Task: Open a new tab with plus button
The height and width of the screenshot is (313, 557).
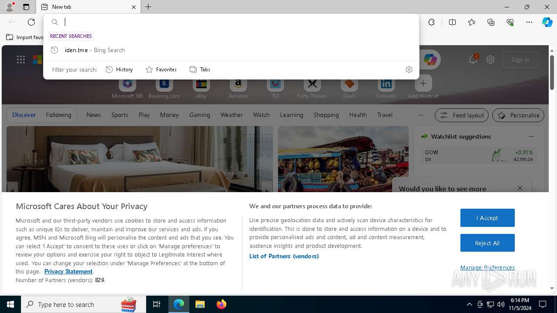Action: click(x=148, y=7)
